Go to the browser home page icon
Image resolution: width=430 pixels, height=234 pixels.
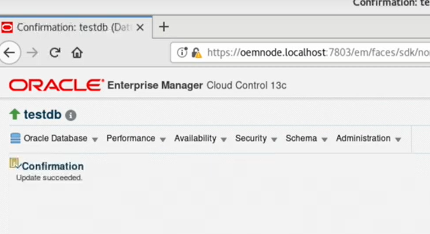(76, 52)
